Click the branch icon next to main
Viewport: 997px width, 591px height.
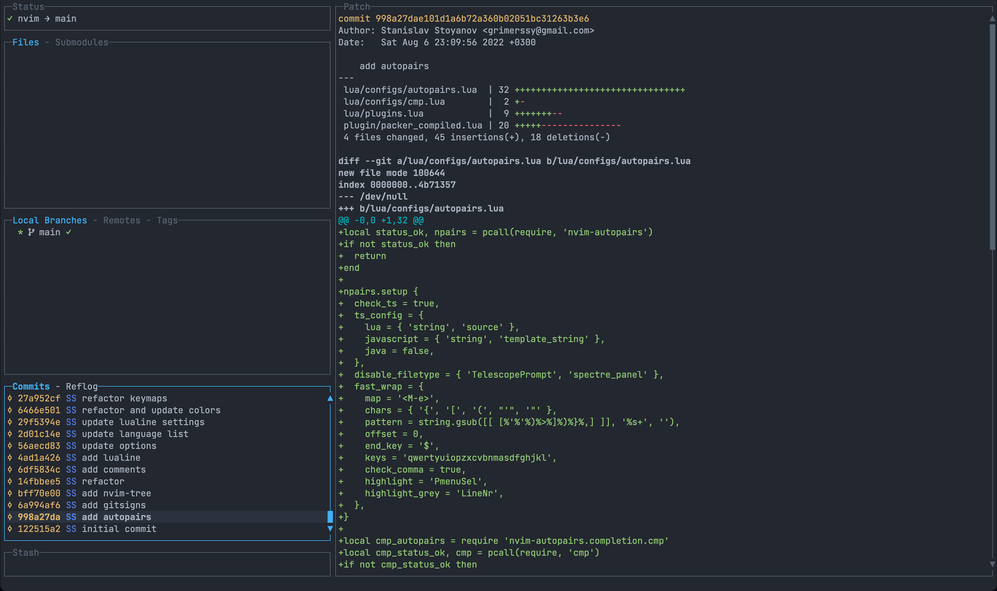tap(31, 232)
